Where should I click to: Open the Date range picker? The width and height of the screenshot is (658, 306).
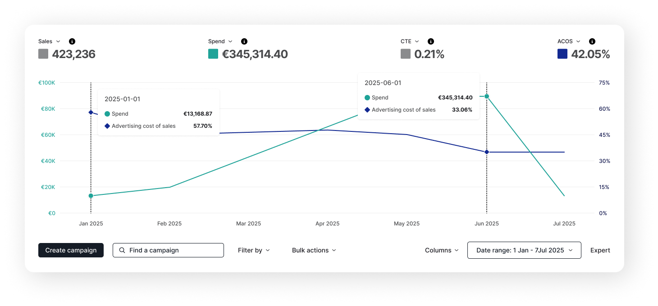click(x=524, y=250)
